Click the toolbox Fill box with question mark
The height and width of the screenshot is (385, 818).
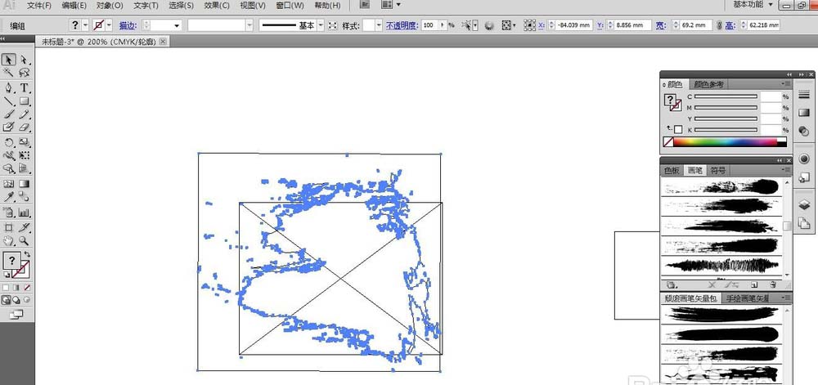tap(12, 261)
